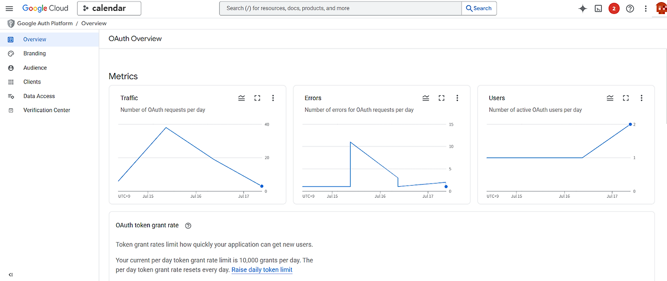Click the Traffic chart's last data point
Screen dimensions: 667x281
tap(262, 186)
